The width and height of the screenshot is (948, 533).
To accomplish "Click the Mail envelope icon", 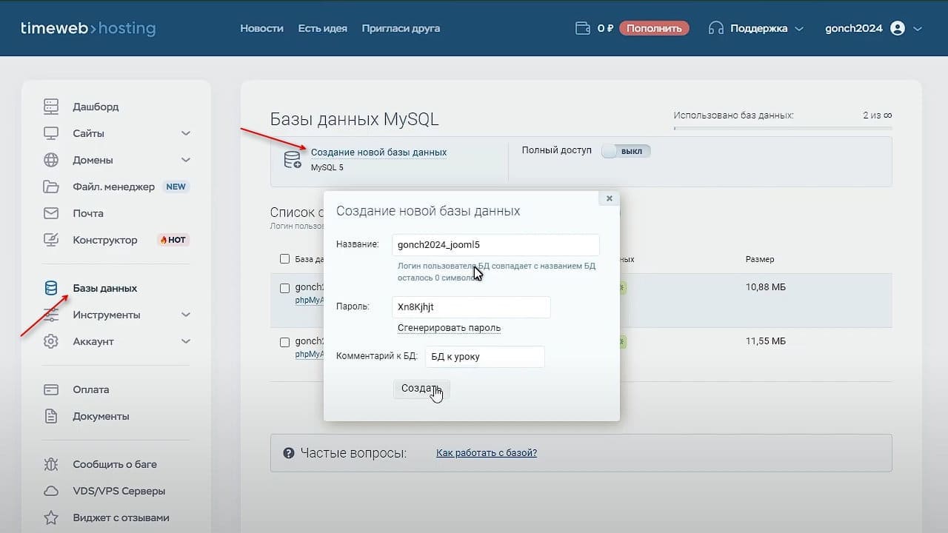I will pyautogui.click(x=51, y=213).
